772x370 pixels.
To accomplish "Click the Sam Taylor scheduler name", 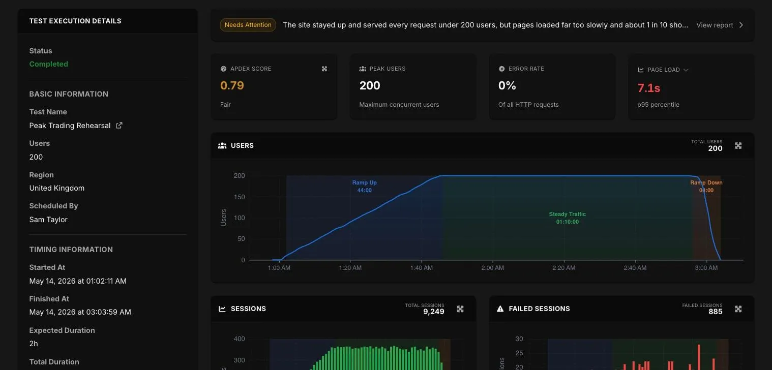I will pyautogui.click(x=48, y=220).
